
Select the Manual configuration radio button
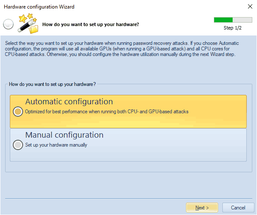18,145
